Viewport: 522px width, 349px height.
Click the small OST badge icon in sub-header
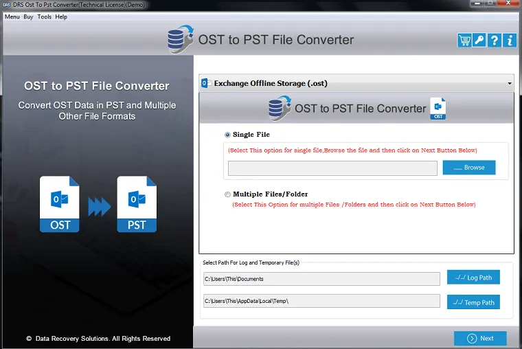click(x=438, y=109)
